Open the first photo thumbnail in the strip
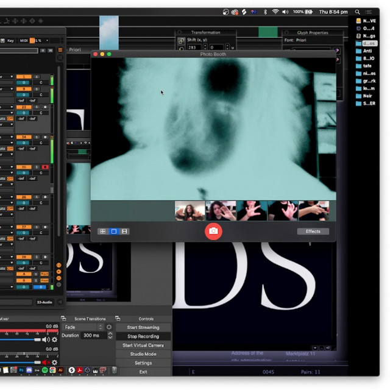Screen dimensions: 390x390 pos(190,211)
